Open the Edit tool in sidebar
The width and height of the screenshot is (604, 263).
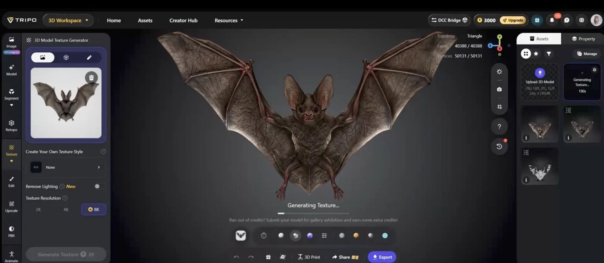(11, 182)
